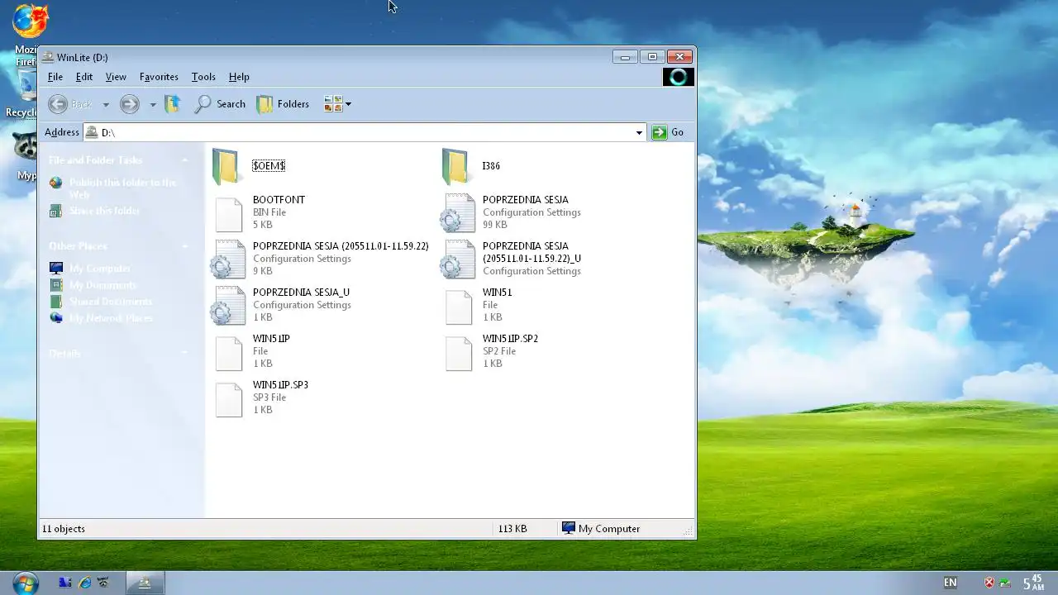The image size is (1058, 595).
Task: Select the WIN51IP.SP3 file icon
Action: (229, 399)
